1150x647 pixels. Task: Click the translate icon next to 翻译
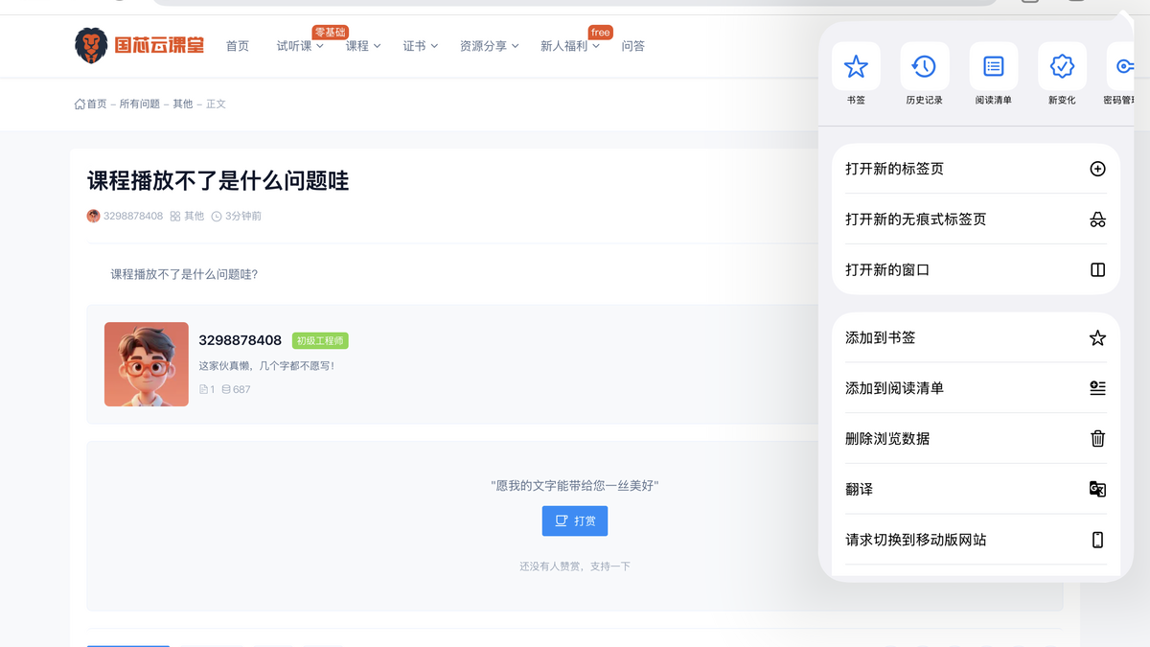[1096, 489]
